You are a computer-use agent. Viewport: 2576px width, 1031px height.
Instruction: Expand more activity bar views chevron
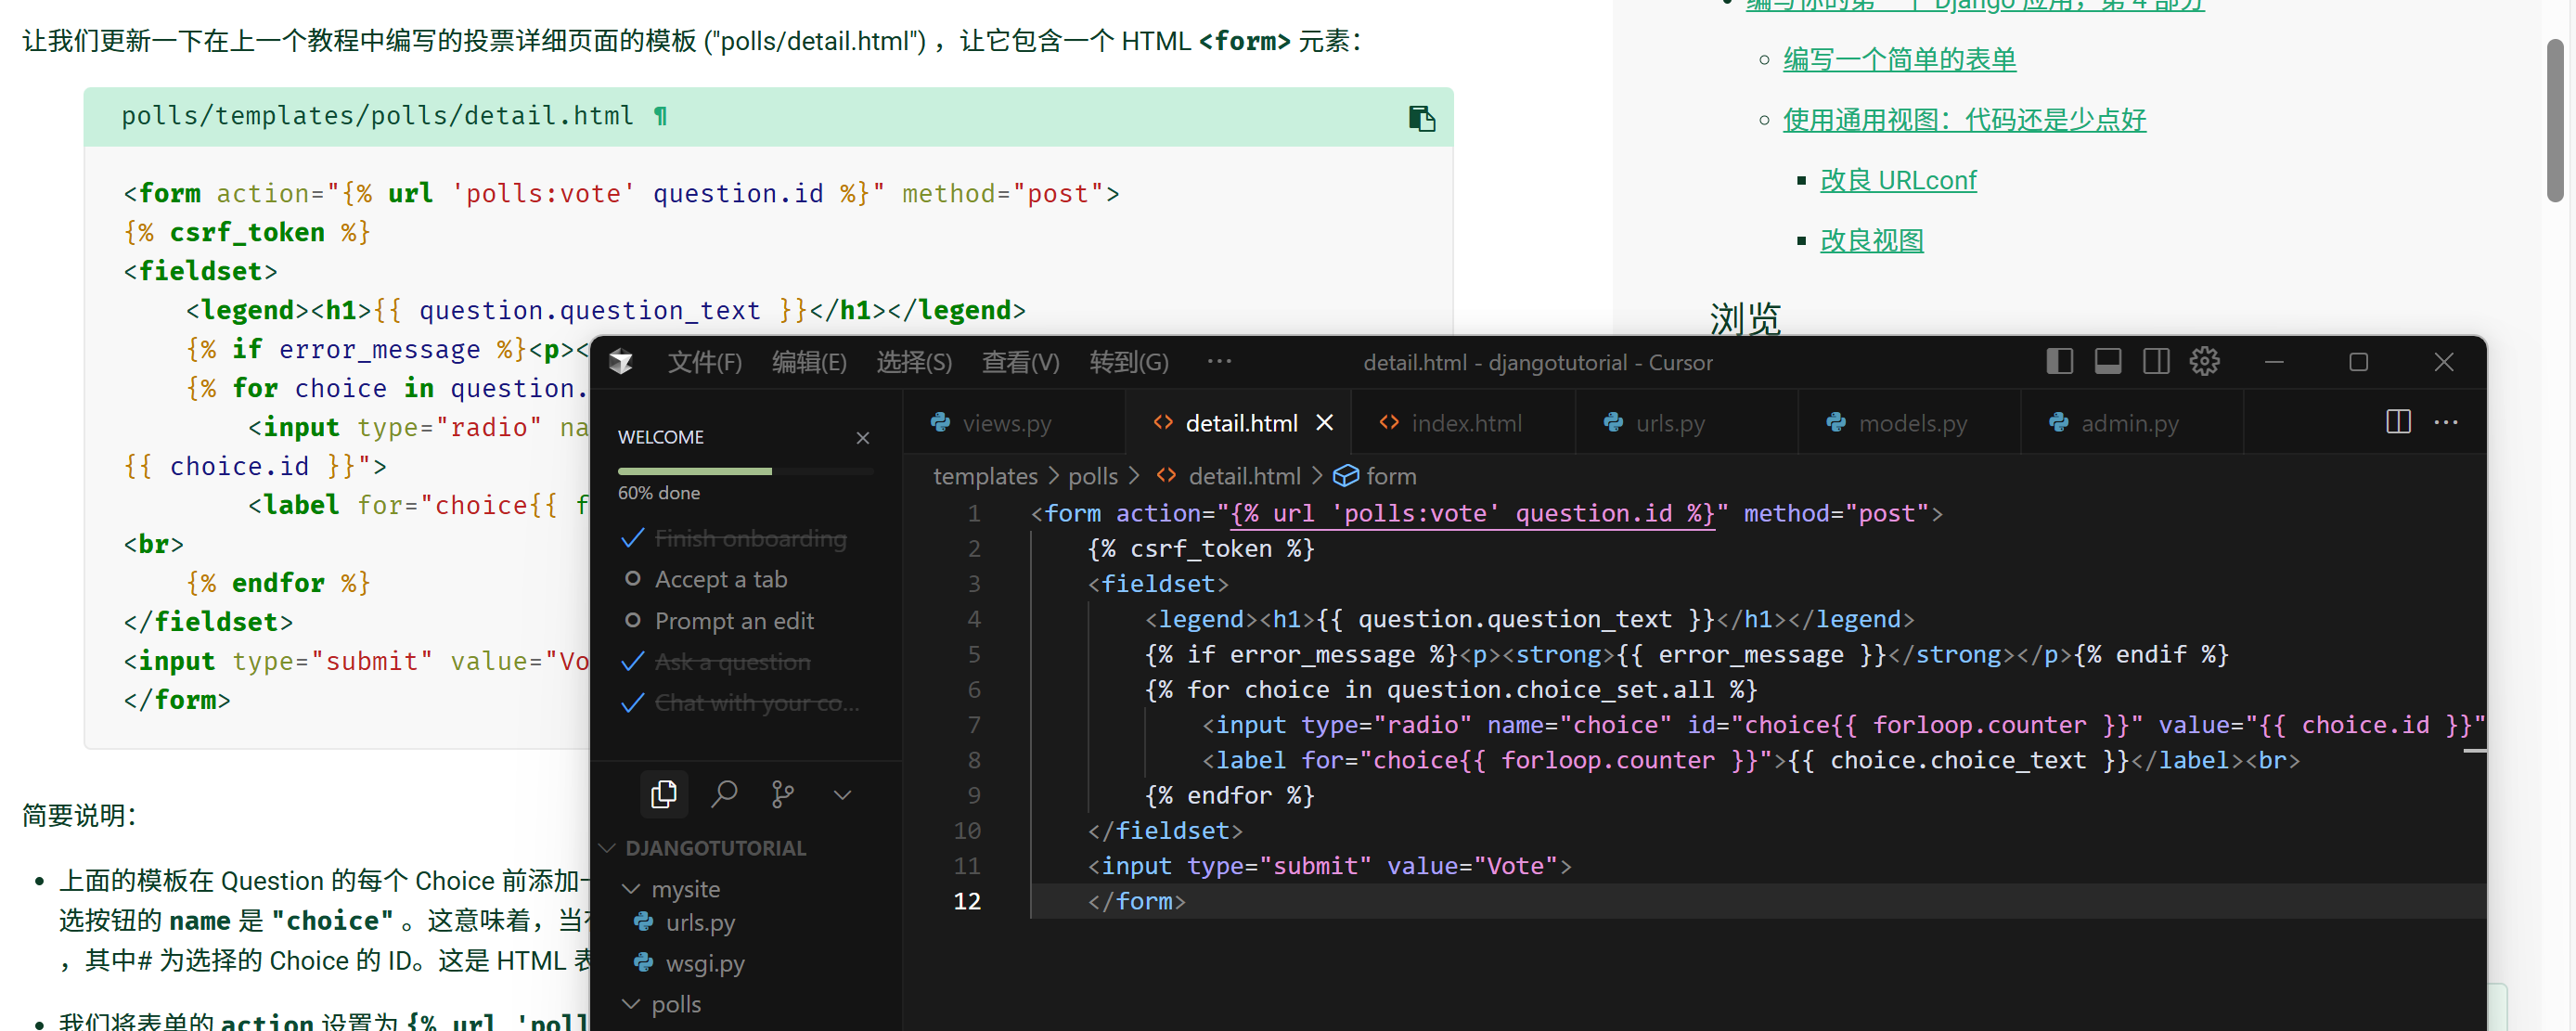pos(842,794)
